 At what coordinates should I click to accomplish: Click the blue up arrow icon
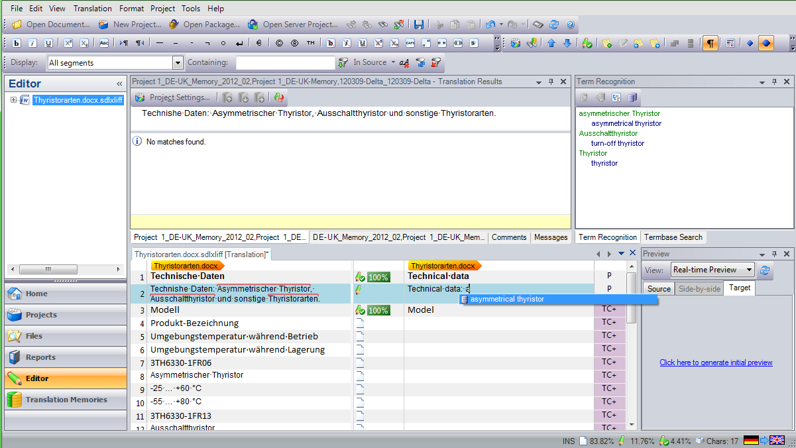click(551, 43)
